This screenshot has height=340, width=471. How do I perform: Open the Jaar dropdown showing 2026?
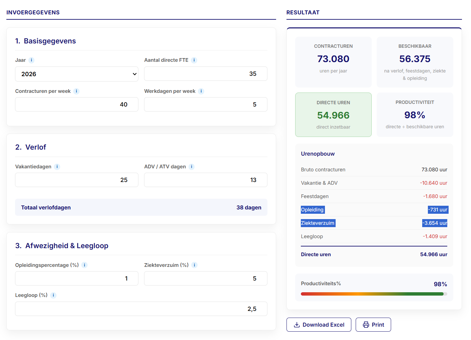77,74
